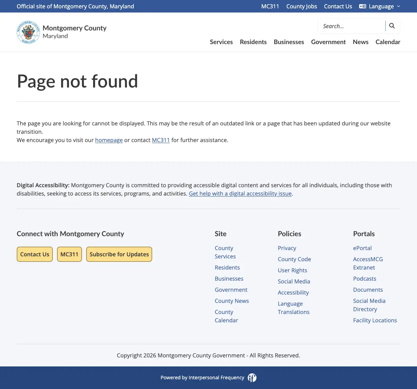Open County Calendar footer link
The width and height of the screenshot is (417, 389).
(226, 316)
